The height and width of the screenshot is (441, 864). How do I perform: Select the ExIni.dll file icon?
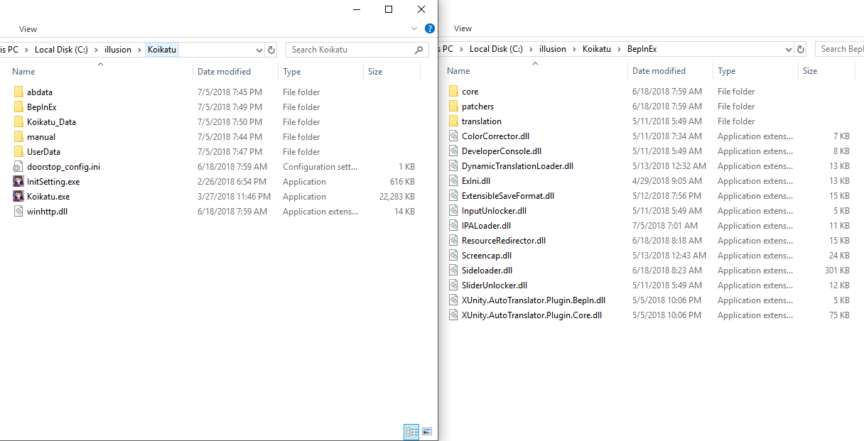click(453, 181)
